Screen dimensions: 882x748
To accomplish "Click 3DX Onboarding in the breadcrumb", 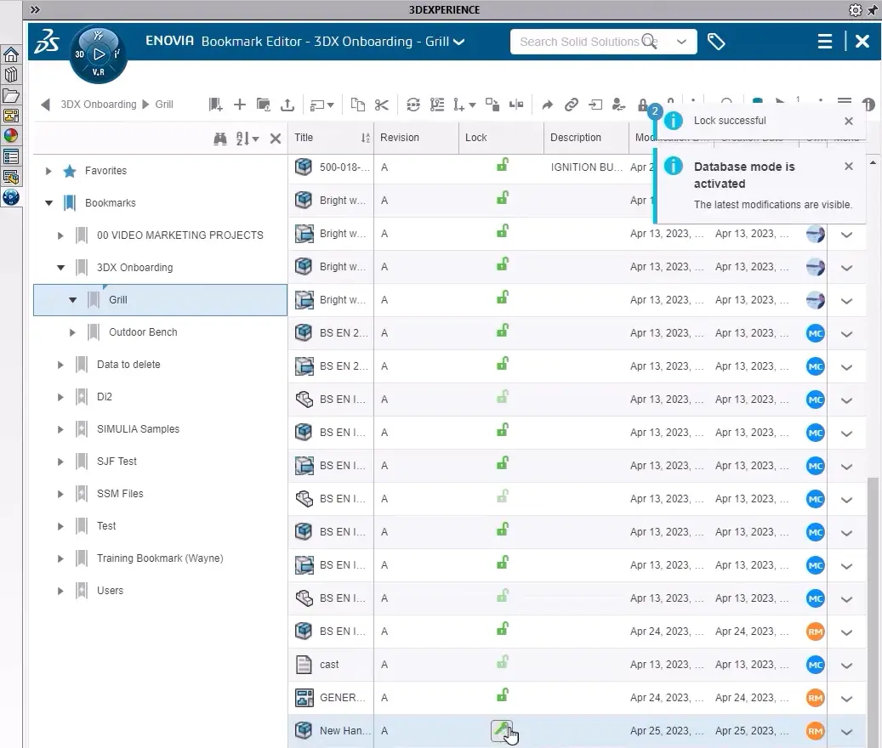I will coord(99,105).
